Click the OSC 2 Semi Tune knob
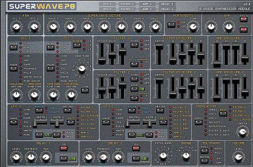Screen dimensions: 253x167 pyautogui.click(x=82, y=68)
